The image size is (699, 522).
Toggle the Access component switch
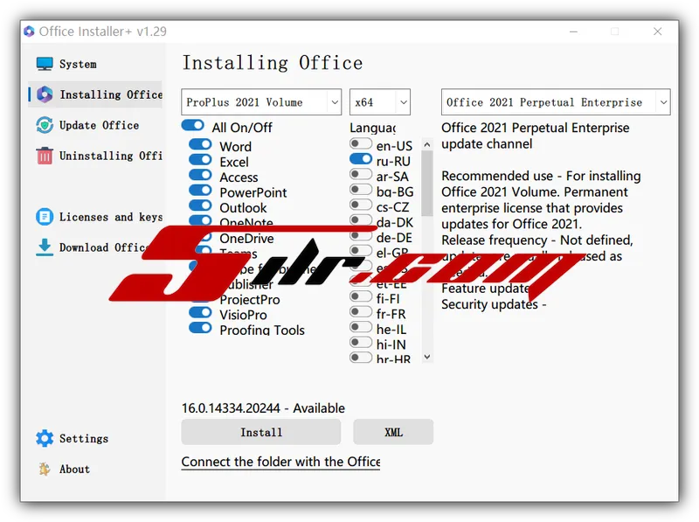click(x=200, y=175)
